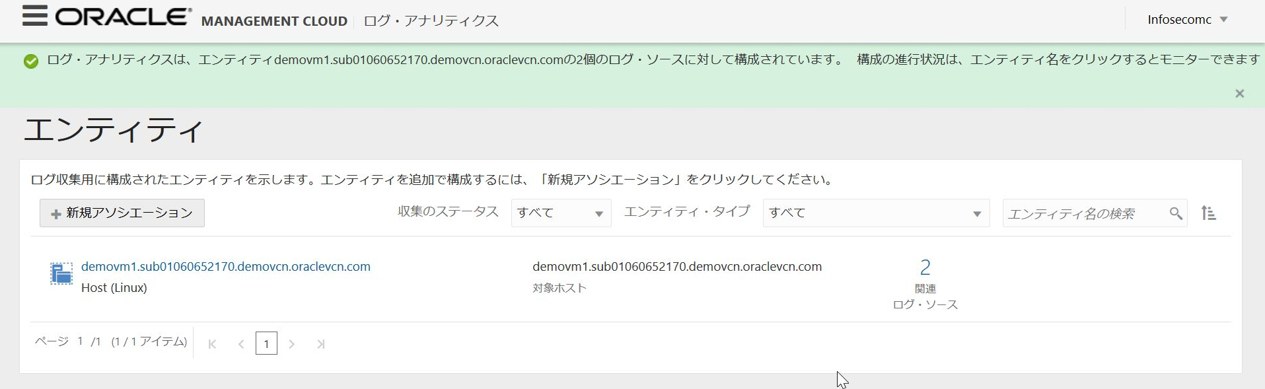1265x389 pixels.
Task: Open the hamburger navigation menu
Action: pyautogui.click(x=34, y=17)
